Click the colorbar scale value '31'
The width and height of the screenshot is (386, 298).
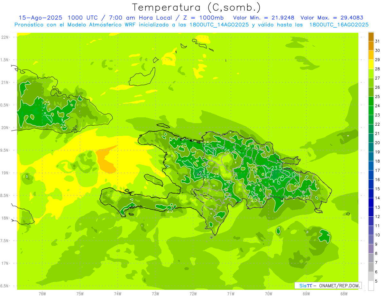[378, 41]
